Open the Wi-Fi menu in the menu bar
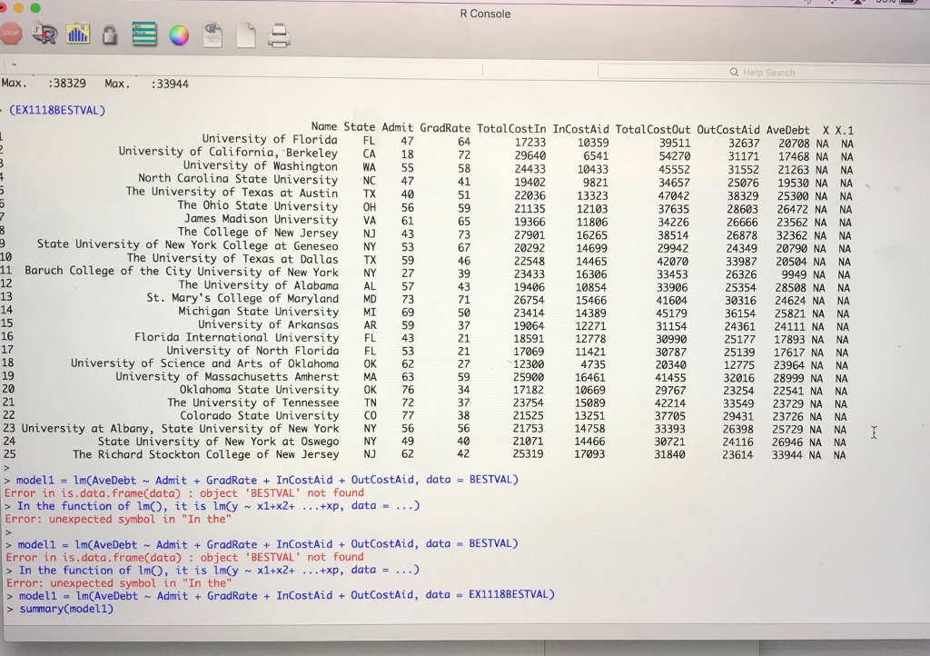This screenshot has height=656, width=930. click(x=858, y=4)
